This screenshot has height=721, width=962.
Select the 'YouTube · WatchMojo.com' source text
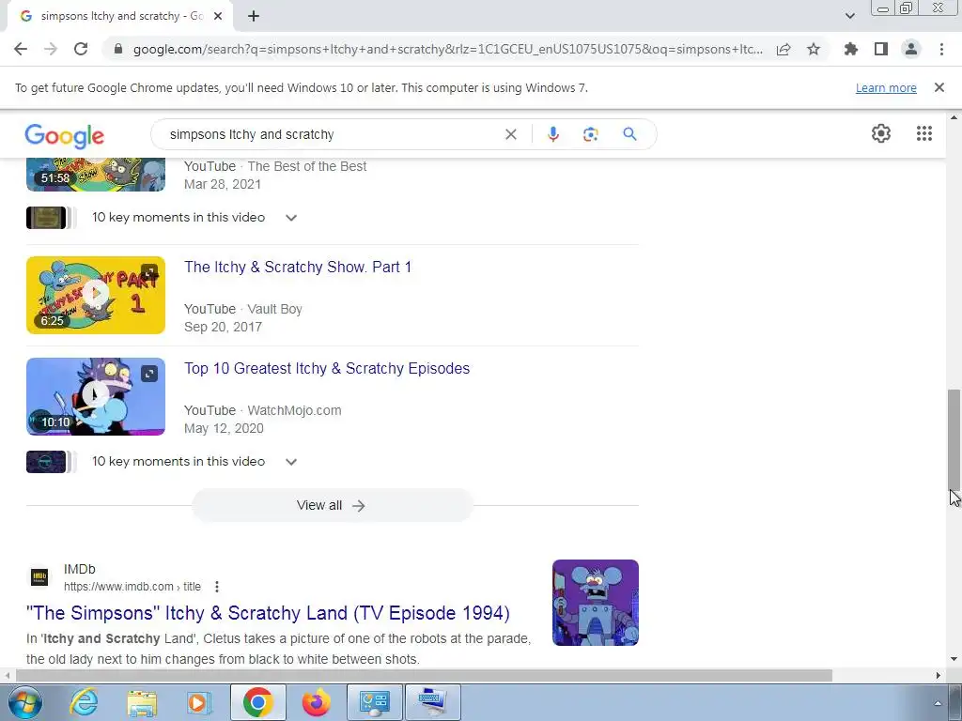[263, 410]
